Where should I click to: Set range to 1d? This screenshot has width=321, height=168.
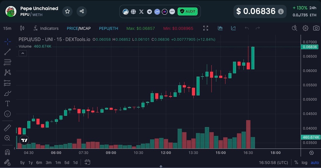75,163
